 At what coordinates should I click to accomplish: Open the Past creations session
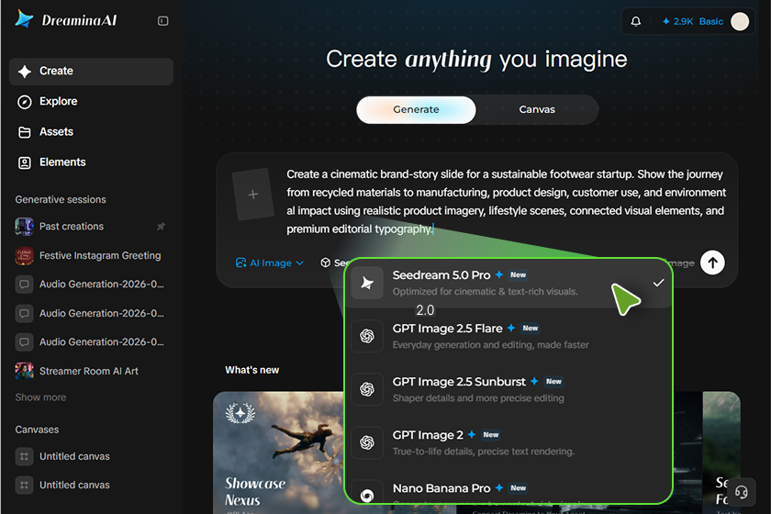click(92, 227)
